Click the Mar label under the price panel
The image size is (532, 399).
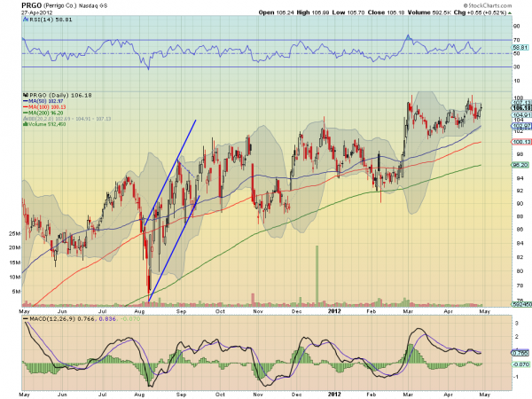[x=408, y=311]
